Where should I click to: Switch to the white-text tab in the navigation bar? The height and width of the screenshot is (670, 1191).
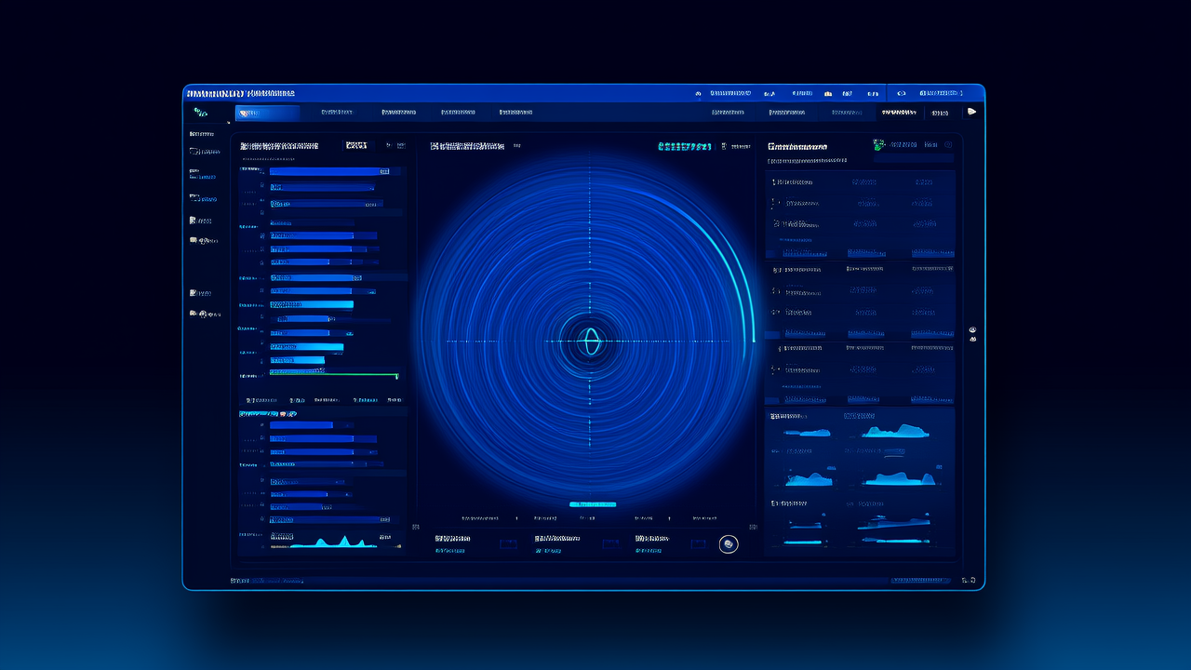tap(898, 113)
